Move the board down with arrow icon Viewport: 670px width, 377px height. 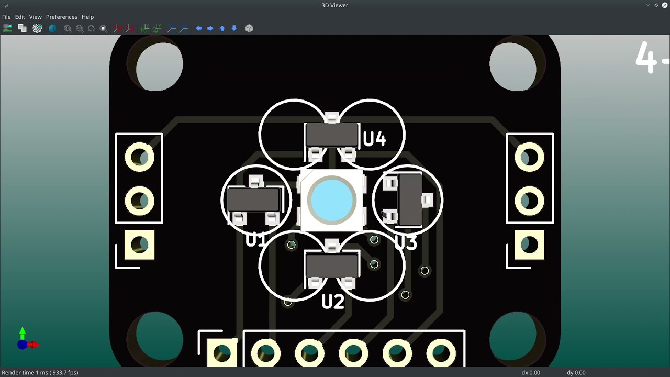(x=234, y=28)
